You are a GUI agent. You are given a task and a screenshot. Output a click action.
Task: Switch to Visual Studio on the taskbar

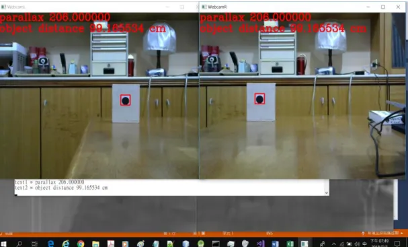coord(261,244)
